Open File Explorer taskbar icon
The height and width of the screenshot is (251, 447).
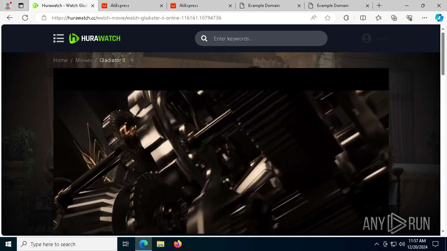(x=160, y=244)
